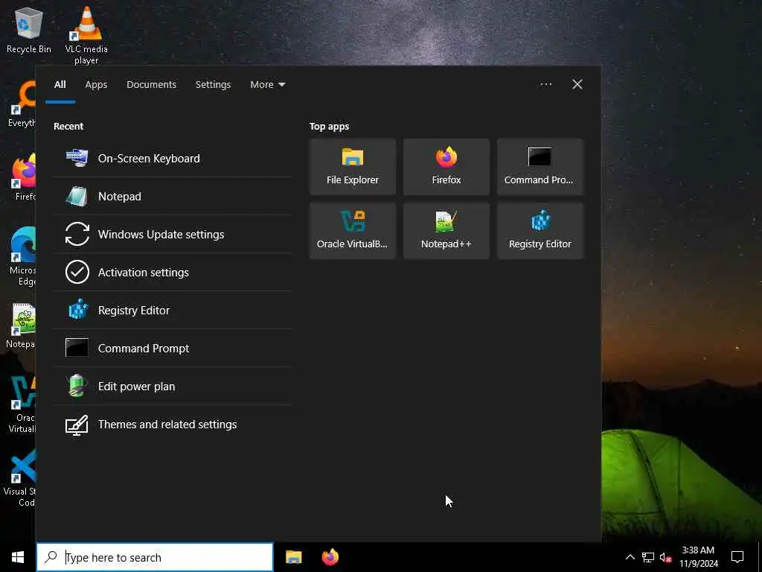
Task: Open Activation settings from Recent
Action: click(173, 273)
